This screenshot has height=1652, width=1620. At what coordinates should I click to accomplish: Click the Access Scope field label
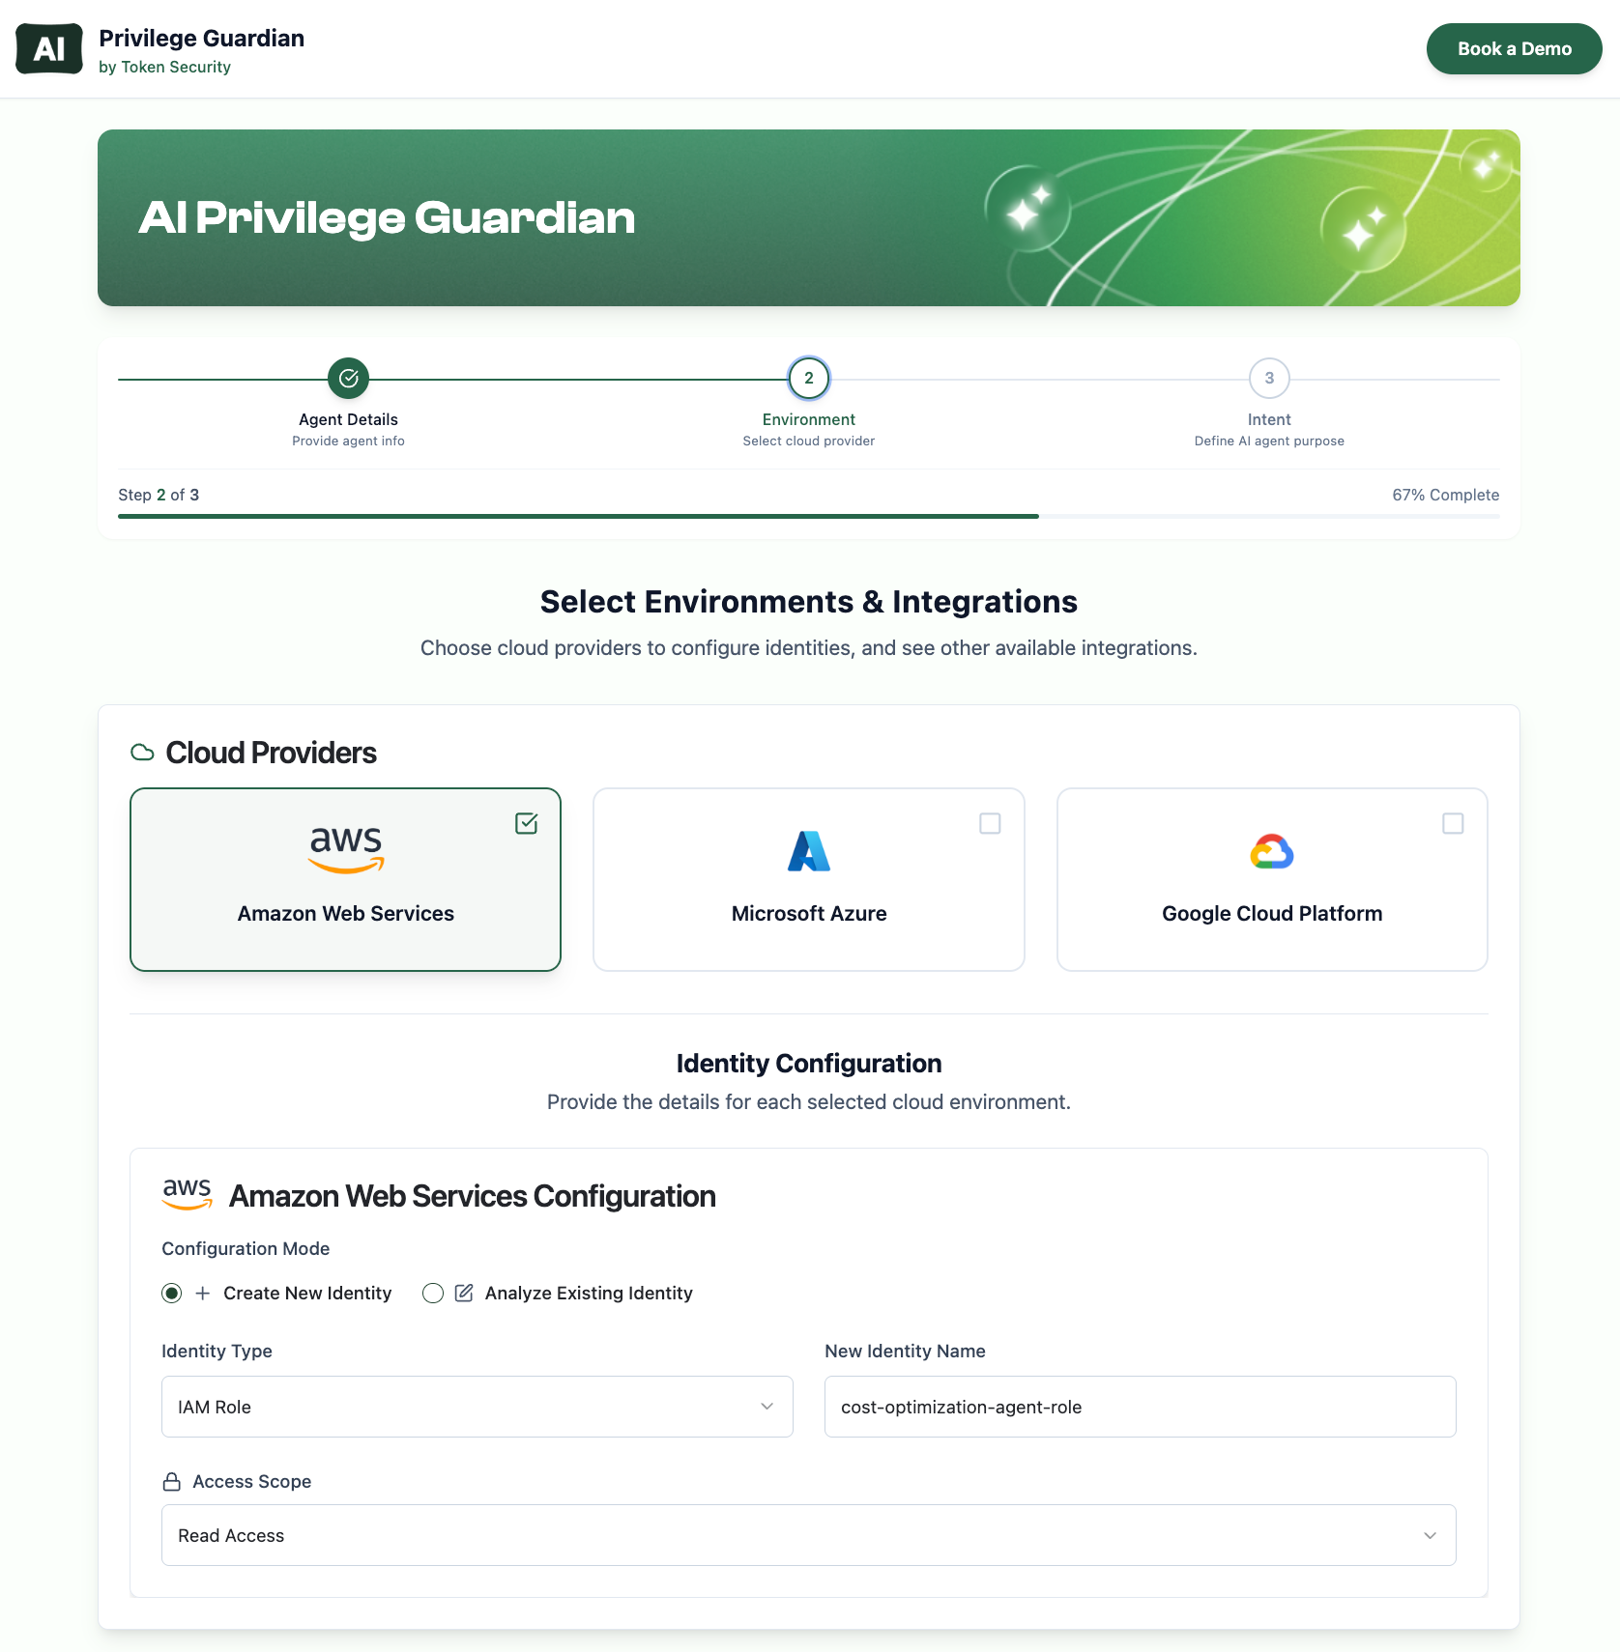pyautogui.click(x=251, y=1482)
